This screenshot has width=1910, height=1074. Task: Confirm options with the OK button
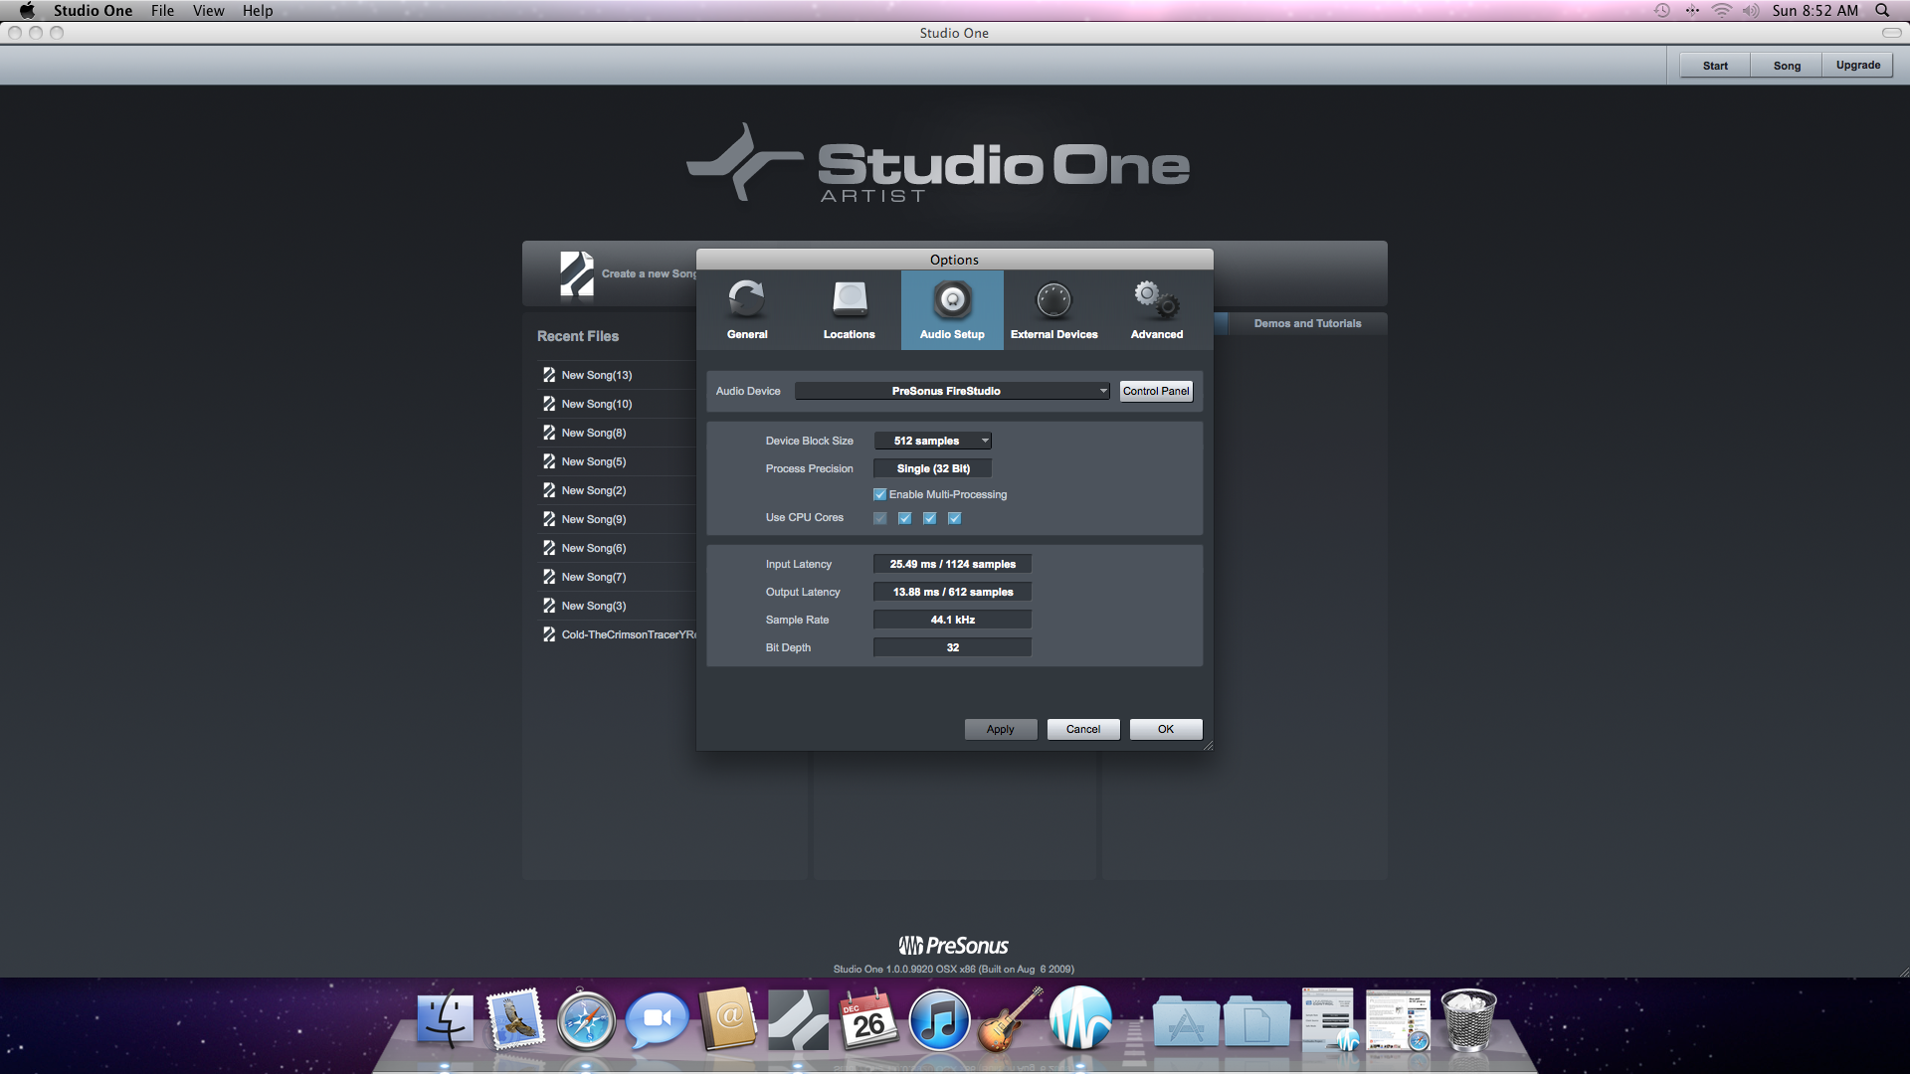click(1166, 729)
